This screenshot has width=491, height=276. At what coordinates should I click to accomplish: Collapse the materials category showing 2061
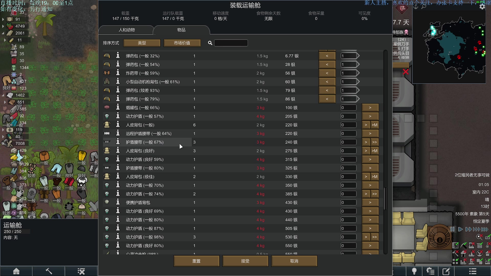(3, 33)
